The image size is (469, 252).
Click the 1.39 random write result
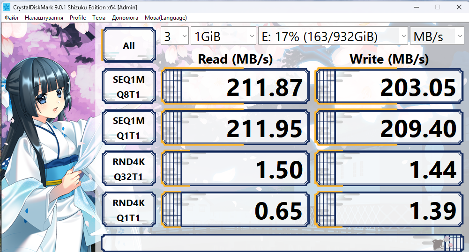pyautogui.click(x=389, y=210)
